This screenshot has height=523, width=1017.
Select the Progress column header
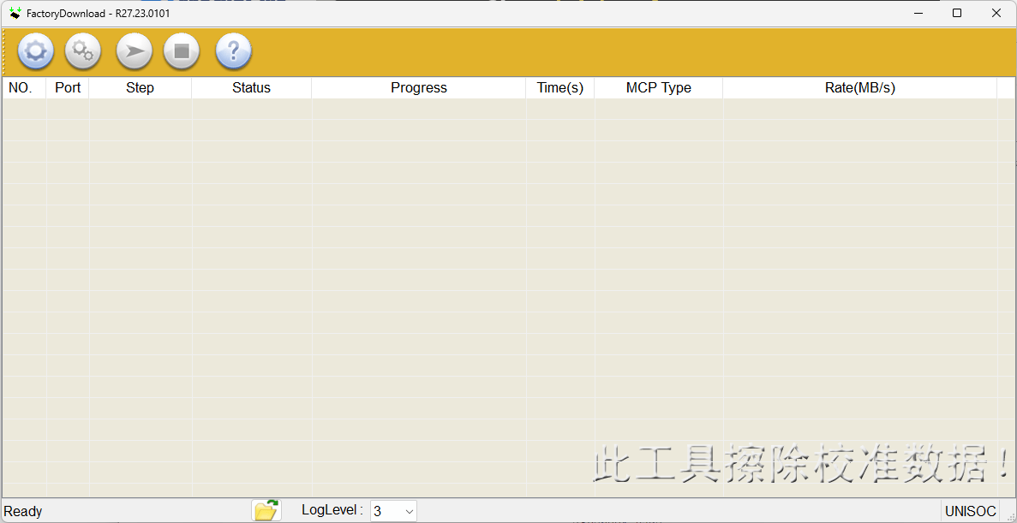pyautogui.click(x=418, y=87)
